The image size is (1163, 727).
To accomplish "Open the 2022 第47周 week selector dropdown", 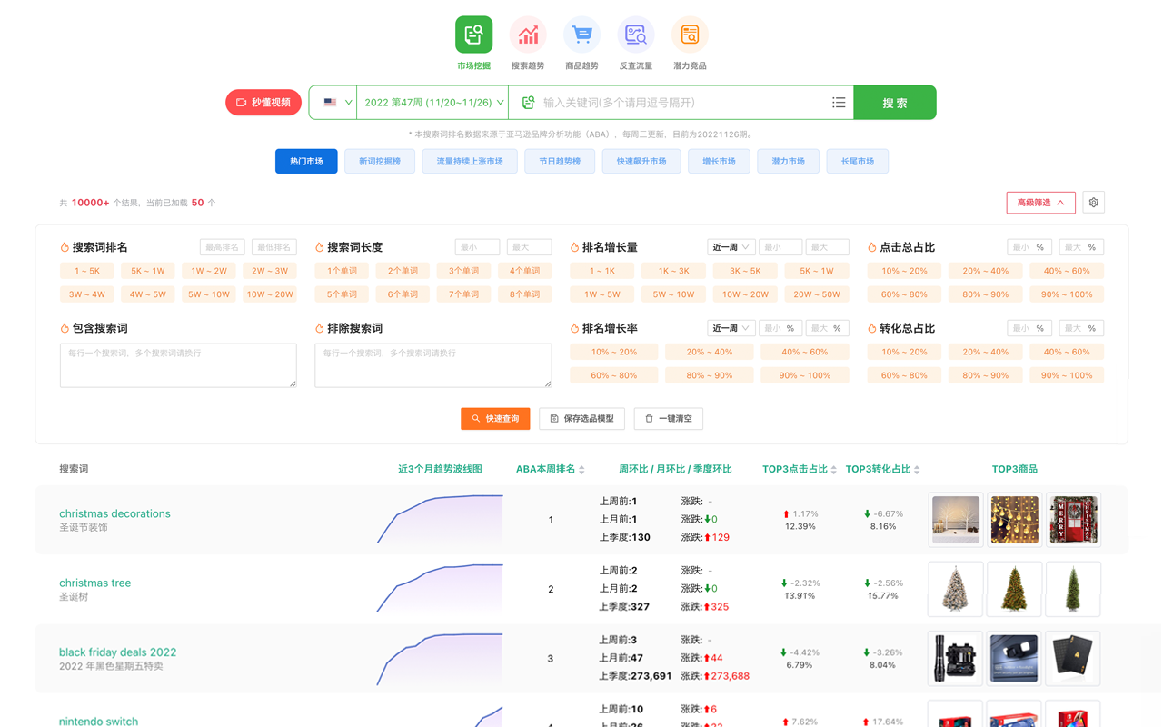I will pyautogui.click(x=429, y=102).
